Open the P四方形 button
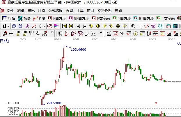Image resolution: width=181 pixels, height=117 pixels. pyautogui.click(x=57, y=18)
